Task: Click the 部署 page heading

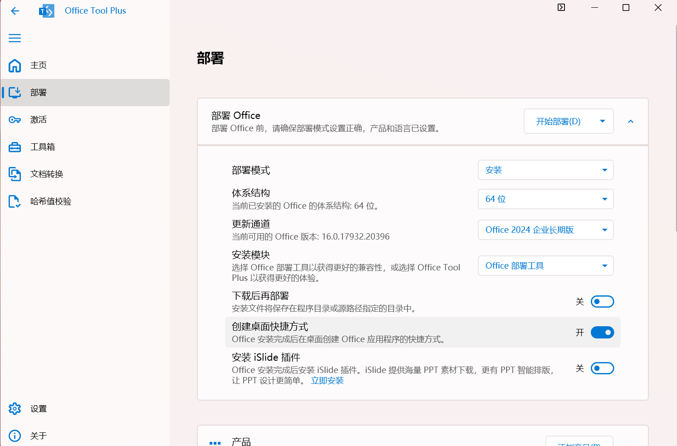Action: tap(211, 58)
